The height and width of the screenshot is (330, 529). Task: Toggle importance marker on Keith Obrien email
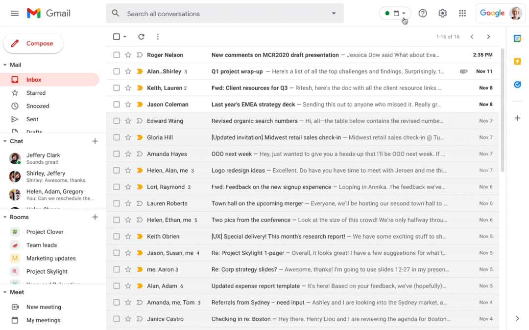coord(139,237)
